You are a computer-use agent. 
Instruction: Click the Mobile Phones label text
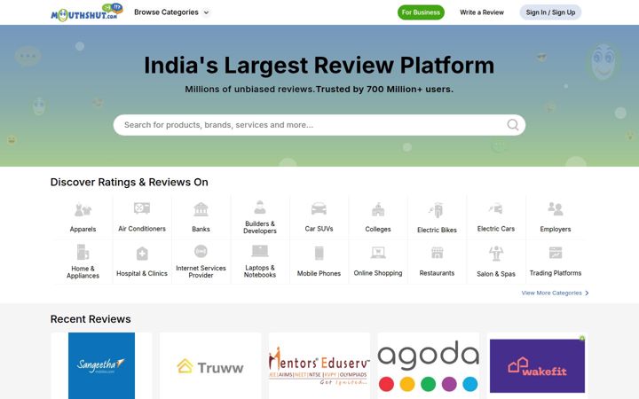tap(319, 274)
